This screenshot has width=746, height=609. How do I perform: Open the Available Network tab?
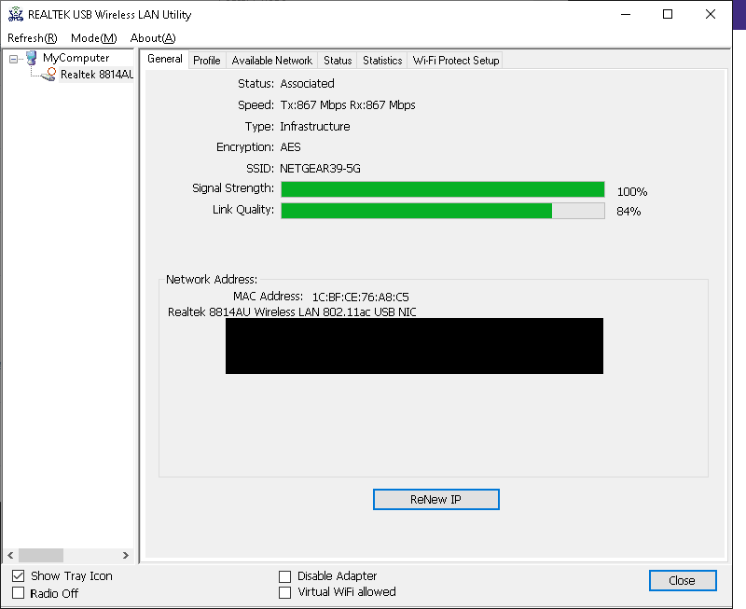point(271,61)
